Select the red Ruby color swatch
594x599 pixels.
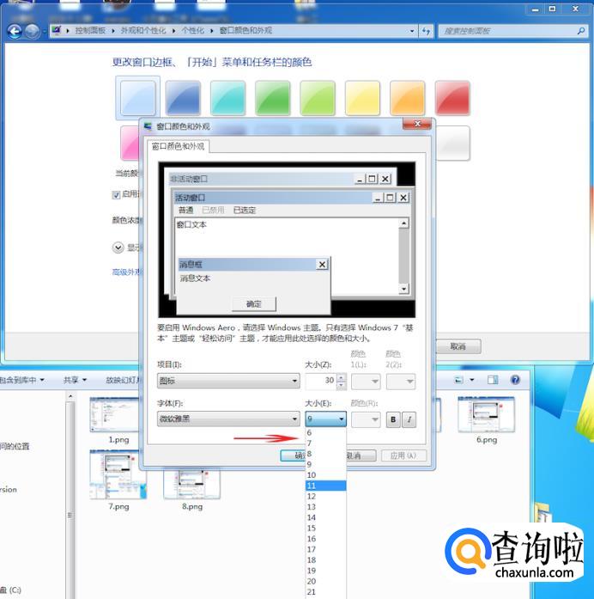(x=452, y=98)
